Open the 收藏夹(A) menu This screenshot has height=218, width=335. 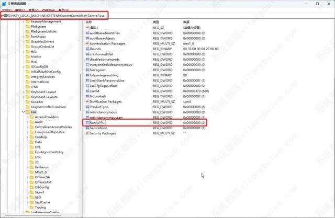[x=49, y=10]
